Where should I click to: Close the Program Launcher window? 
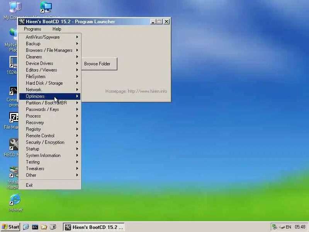click(x=166, y=22)
